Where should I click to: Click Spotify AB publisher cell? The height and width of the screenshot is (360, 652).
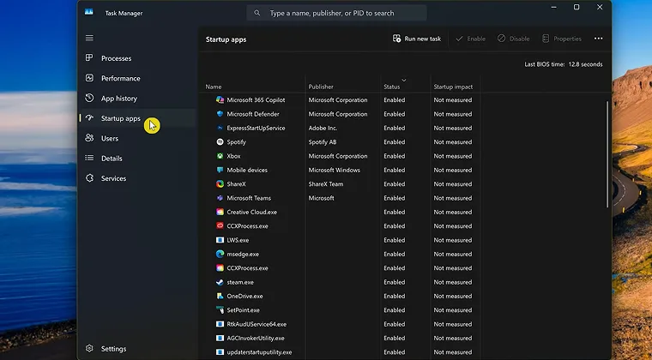tap(323, 142)
